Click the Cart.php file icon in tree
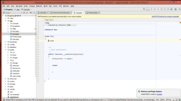 point(11,34)
